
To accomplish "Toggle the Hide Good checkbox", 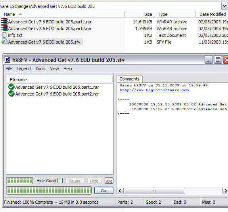I will click(60, 181).
